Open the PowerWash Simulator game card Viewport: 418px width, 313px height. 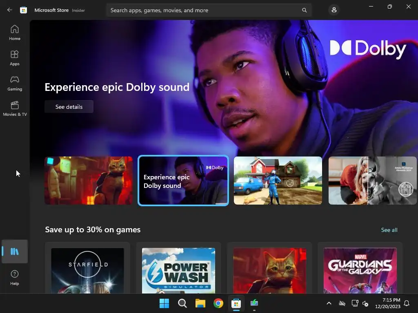coord(179,268)
